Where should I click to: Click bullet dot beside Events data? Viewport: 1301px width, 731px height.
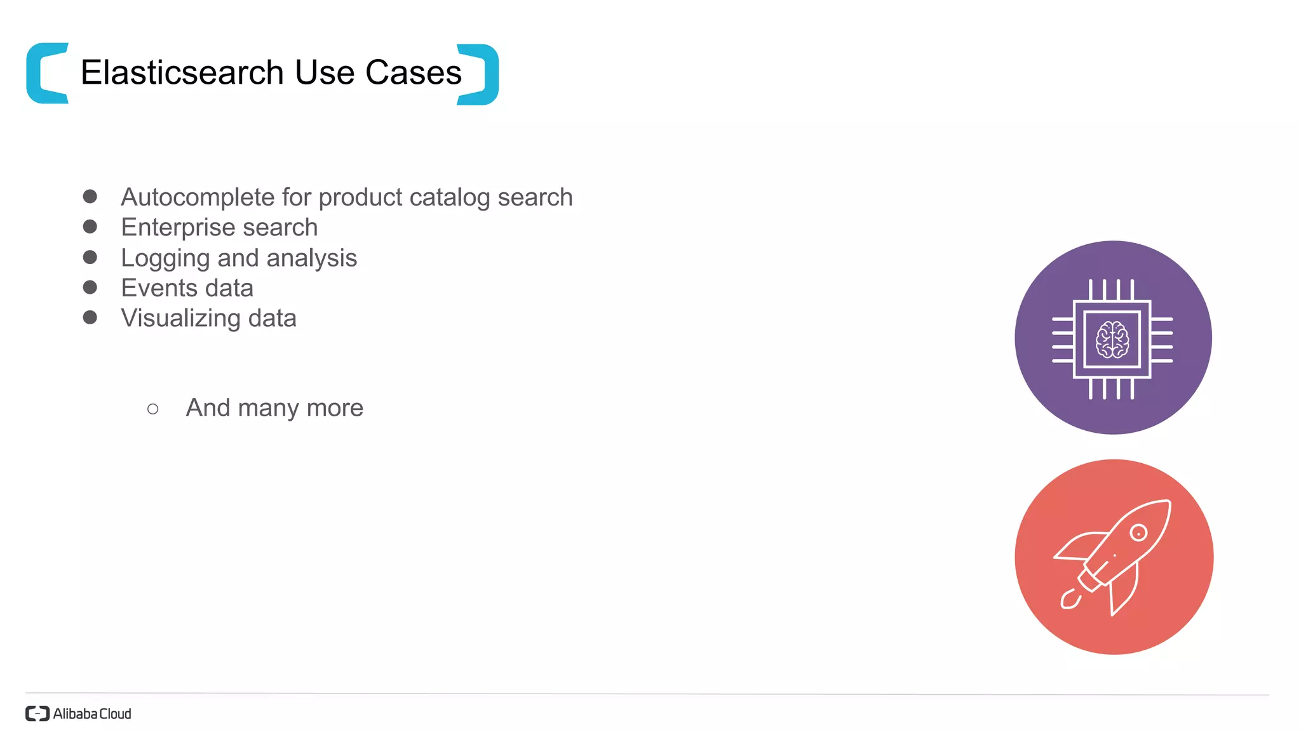90,287
